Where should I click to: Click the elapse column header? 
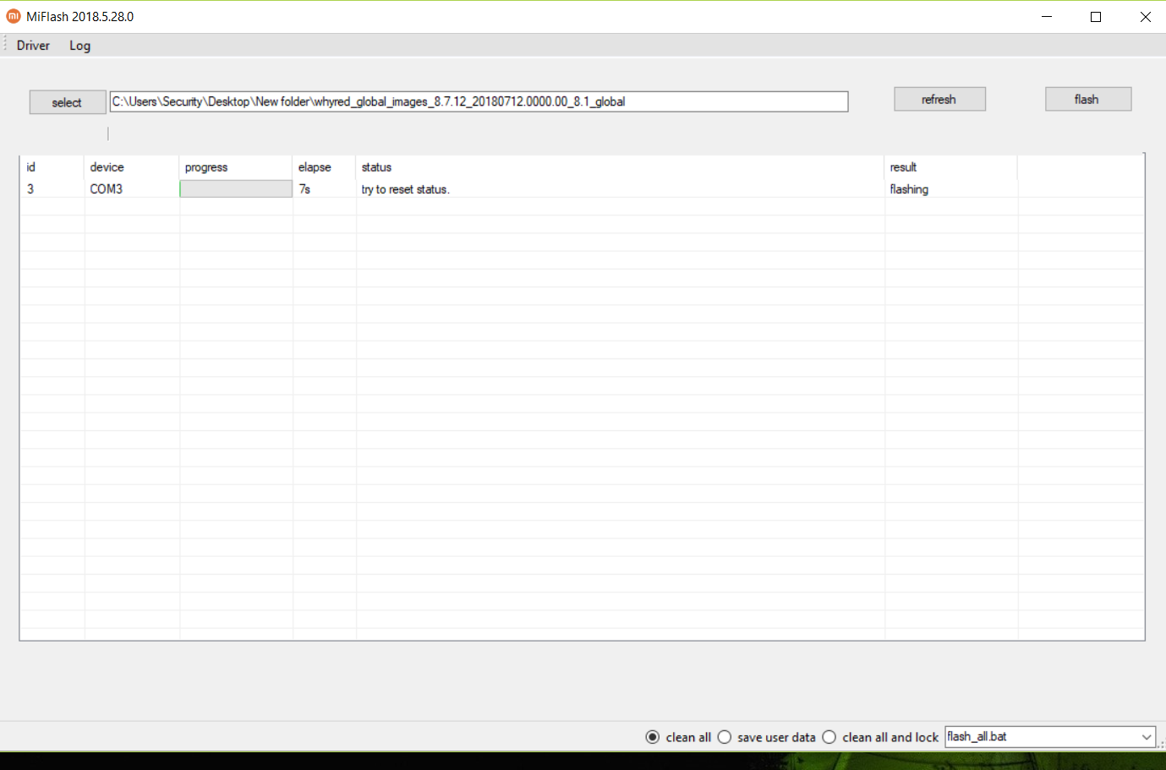[324, 167]
